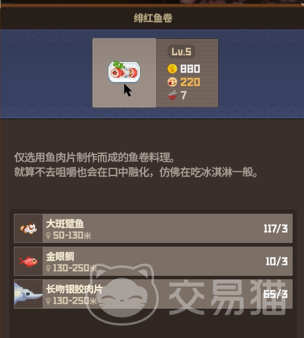
Task: Click the red 金眼鲷 fish icon
Action: (29, 261)
